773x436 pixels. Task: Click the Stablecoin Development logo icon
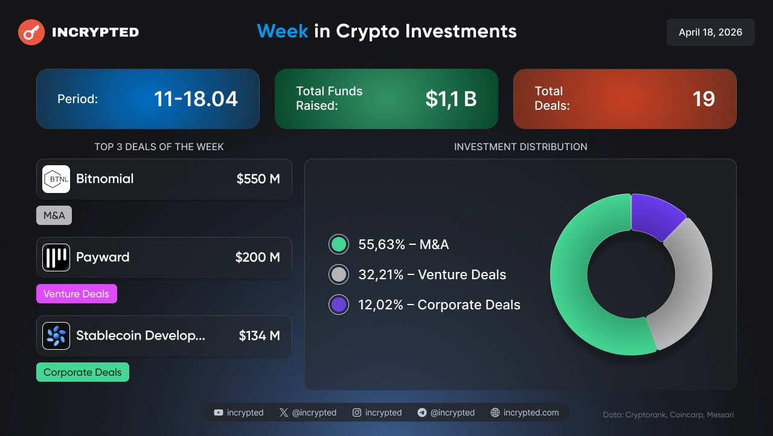click(x=56, y=336)
